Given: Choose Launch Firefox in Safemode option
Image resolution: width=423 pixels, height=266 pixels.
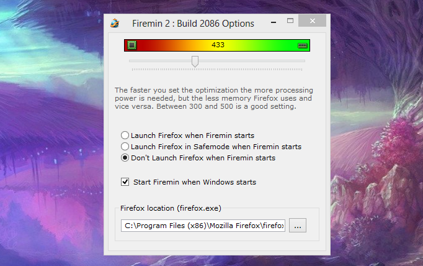Looking at the screenshot, I should click(125, 147).
